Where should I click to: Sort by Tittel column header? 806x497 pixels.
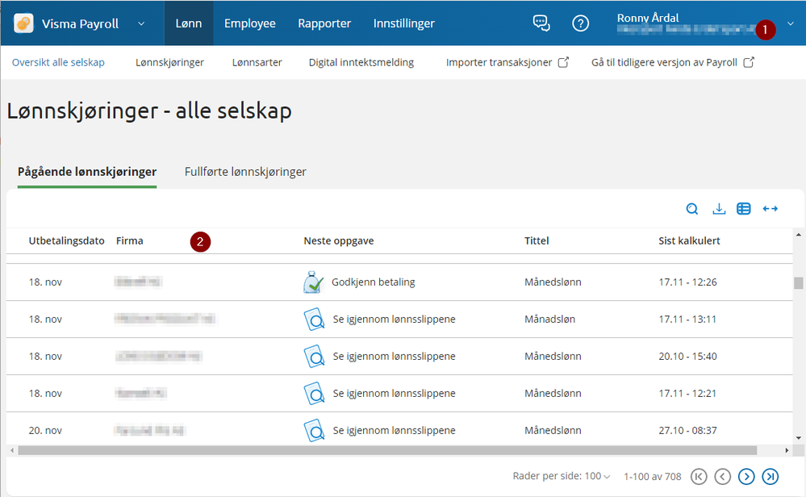click(x=537, y=240)
